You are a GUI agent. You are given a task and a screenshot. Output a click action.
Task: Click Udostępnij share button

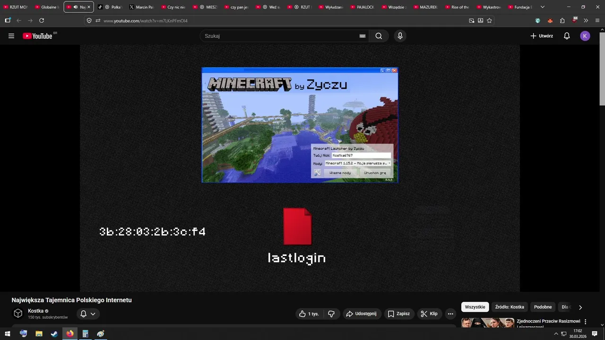(362, 314)
